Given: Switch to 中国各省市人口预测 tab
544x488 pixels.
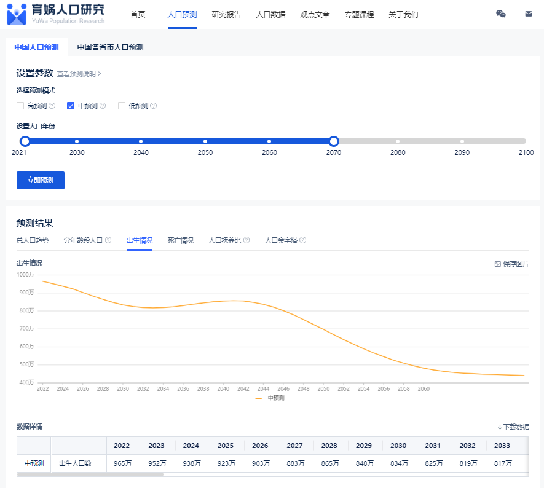Looking at the screenshot, I should click(x=110, y=47).
